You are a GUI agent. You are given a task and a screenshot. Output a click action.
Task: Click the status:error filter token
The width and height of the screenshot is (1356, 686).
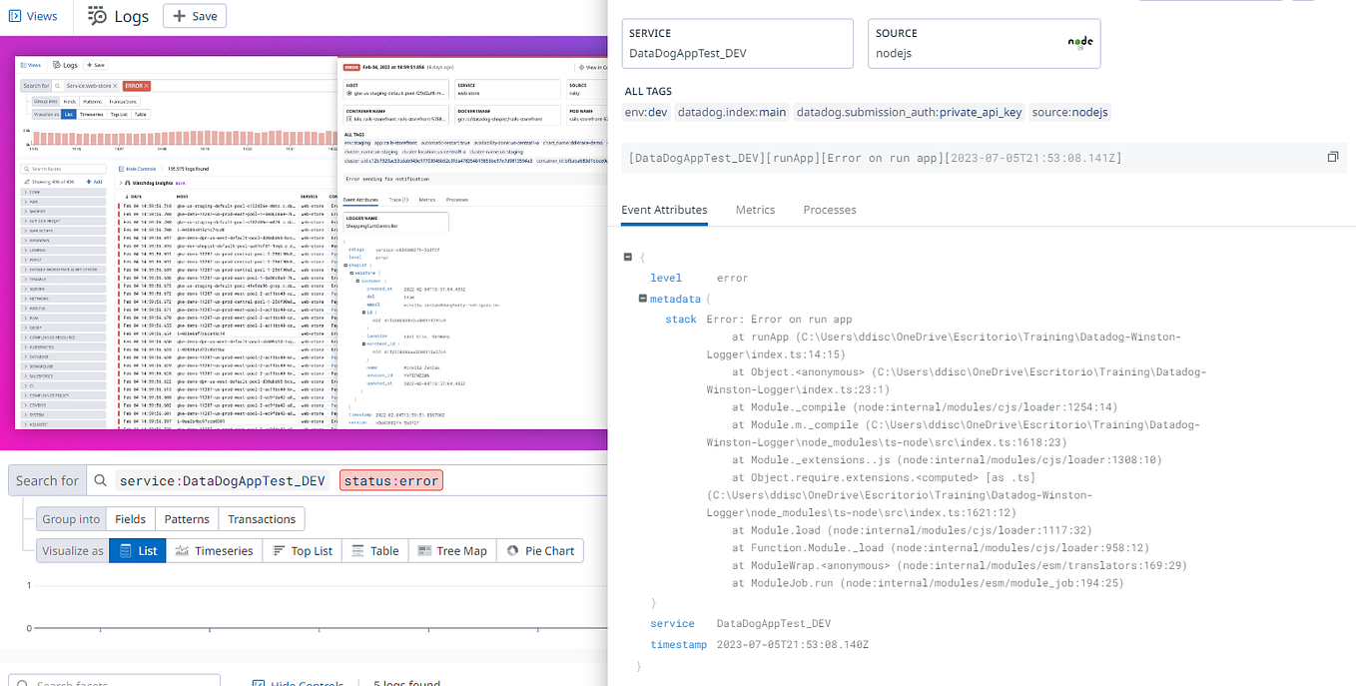tap(390, 479)
